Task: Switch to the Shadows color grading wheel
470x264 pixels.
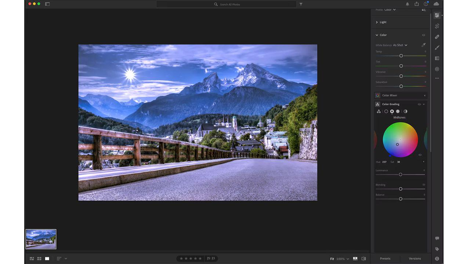Action: [386, 111]
